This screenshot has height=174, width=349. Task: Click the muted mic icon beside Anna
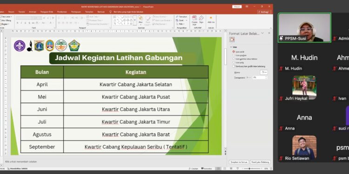pos(281,128)
